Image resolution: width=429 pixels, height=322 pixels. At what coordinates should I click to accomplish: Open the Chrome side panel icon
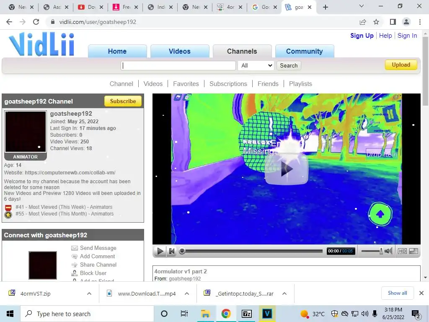tap(393, 22)
